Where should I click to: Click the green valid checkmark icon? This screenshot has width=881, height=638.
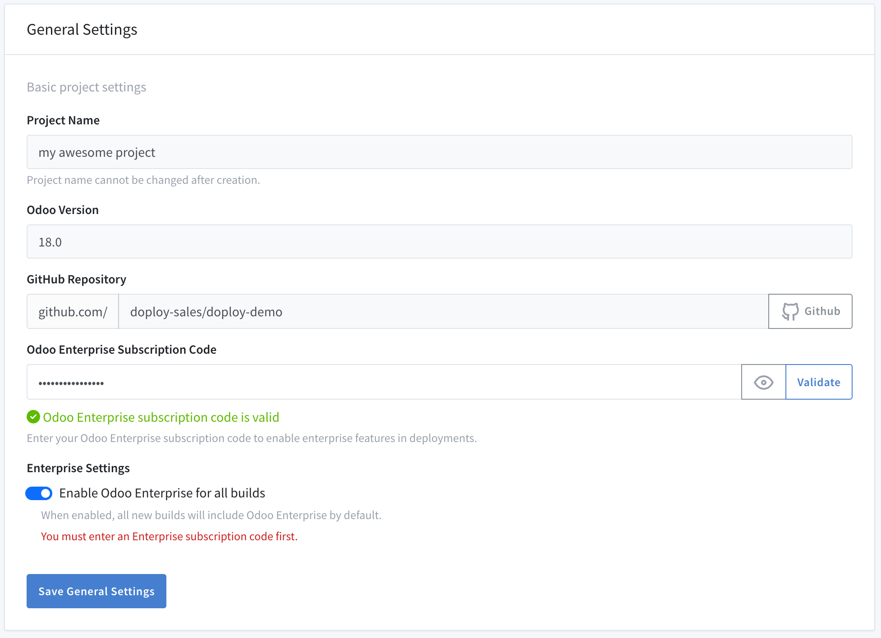33,417
